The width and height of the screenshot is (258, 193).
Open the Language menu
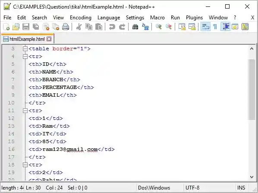pyautogui.click(x=109, y=18)
